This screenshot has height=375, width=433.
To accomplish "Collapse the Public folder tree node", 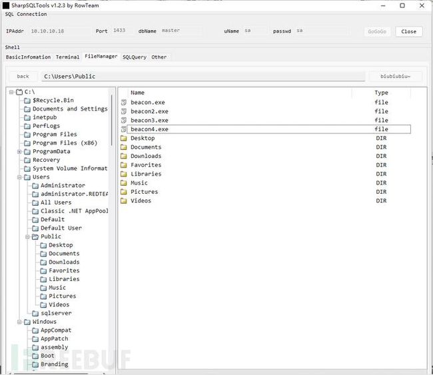I will coord(27,236).
